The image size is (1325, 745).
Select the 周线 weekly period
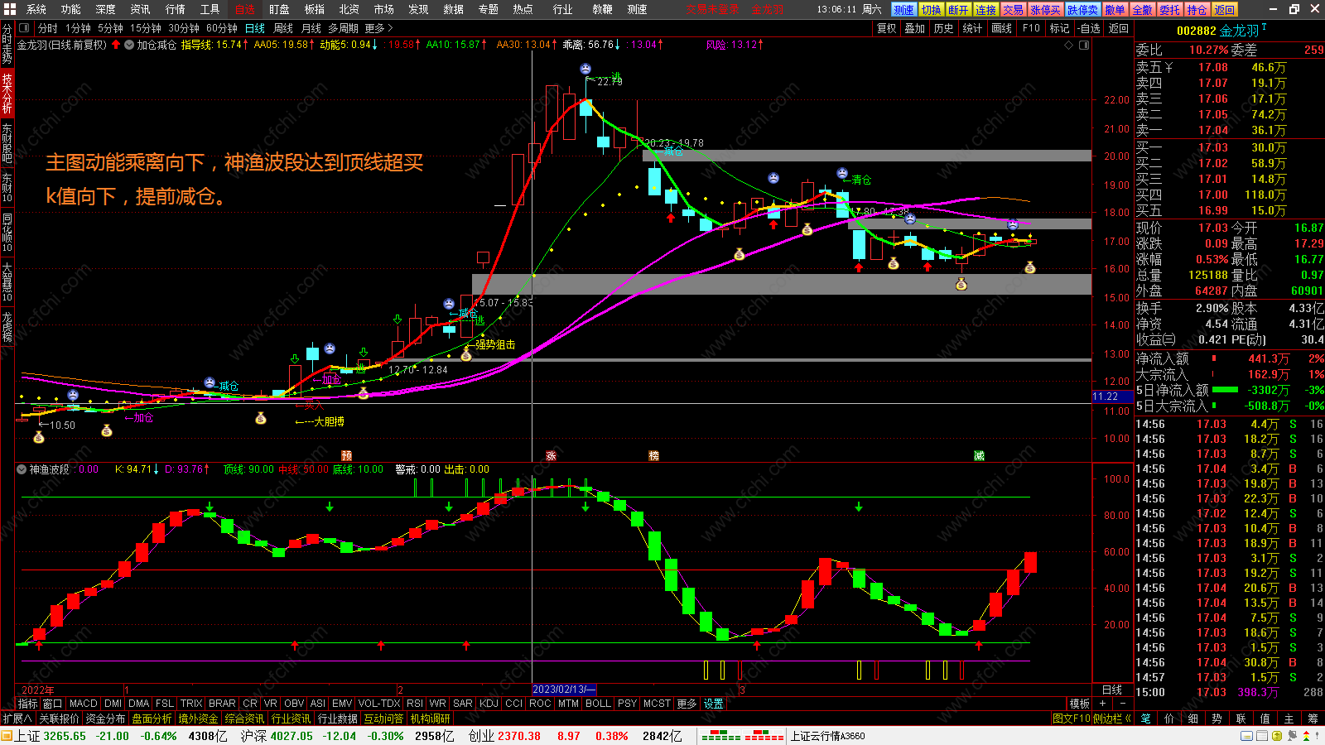tap(283, 28)
